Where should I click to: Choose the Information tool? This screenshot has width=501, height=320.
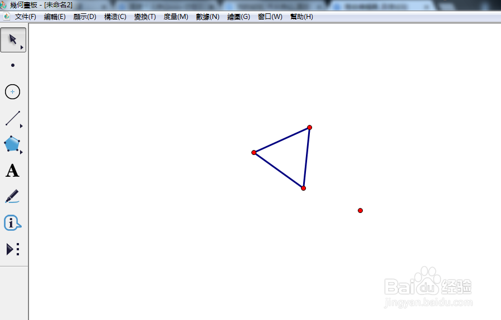pos(12,223)
